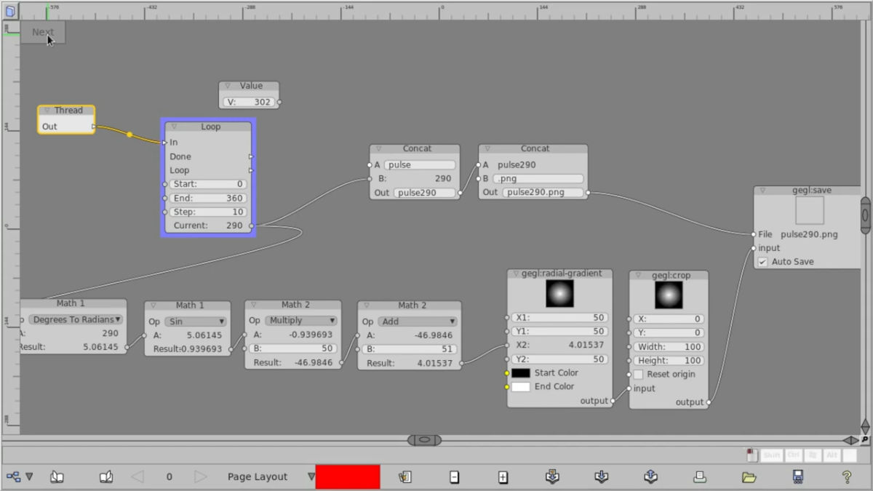Open help via the question mark icon

[846, 476]
